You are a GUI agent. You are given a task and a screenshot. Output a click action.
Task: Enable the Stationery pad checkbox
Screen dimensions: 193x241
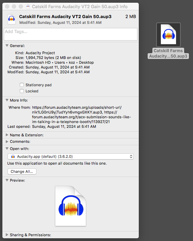pos(22,85)
